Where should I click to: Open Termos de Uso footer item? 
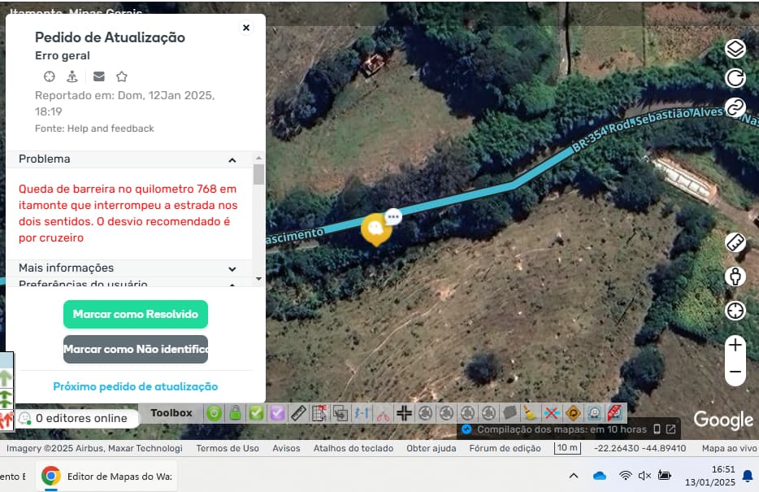[x=228, y=448]
